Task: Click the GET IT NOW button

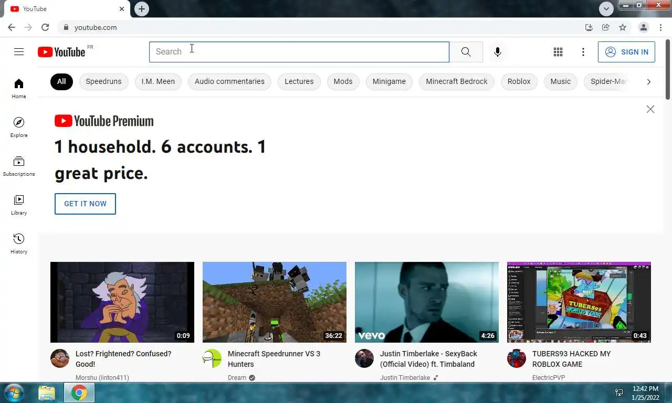Action: coord(85,204)
